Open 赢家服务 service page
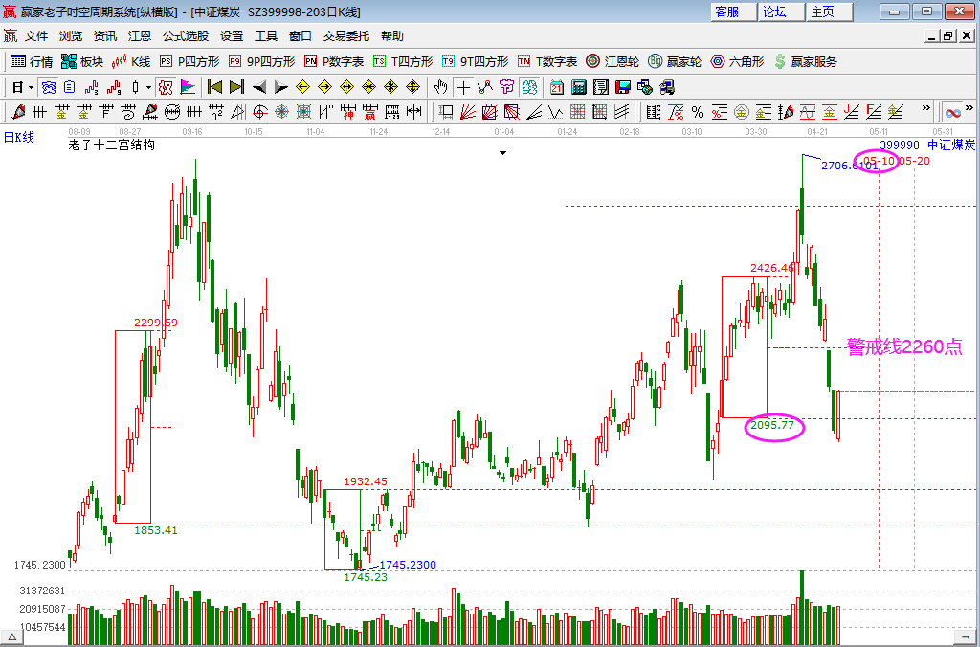The width and height of the screenshot is (980, 647). click(x=805, y=61)
